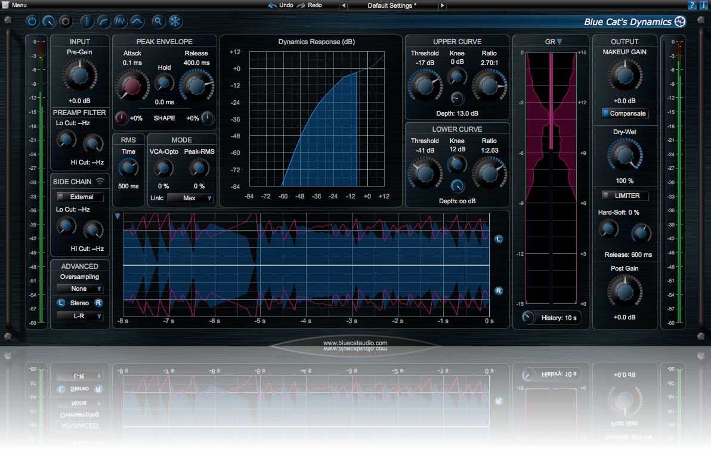Click the limiter Release knob
The image size is (711, 450).
[x=641, y=233]
